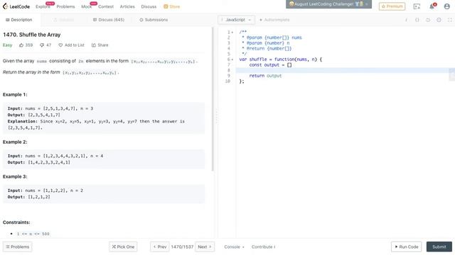The image size is (455, 255).
Task: Reset code to default icon
Action: [428, 20]
